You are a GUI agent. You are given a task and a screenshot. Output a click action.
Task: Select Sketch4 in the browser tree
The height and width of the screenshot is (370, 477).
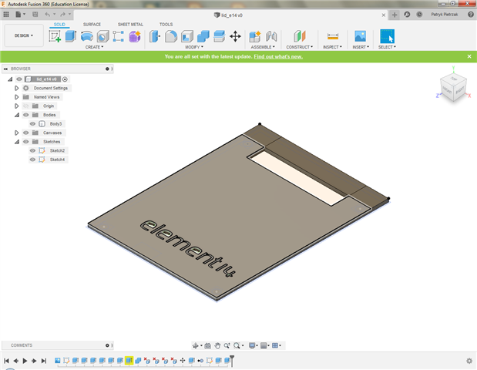click(57, 160)
